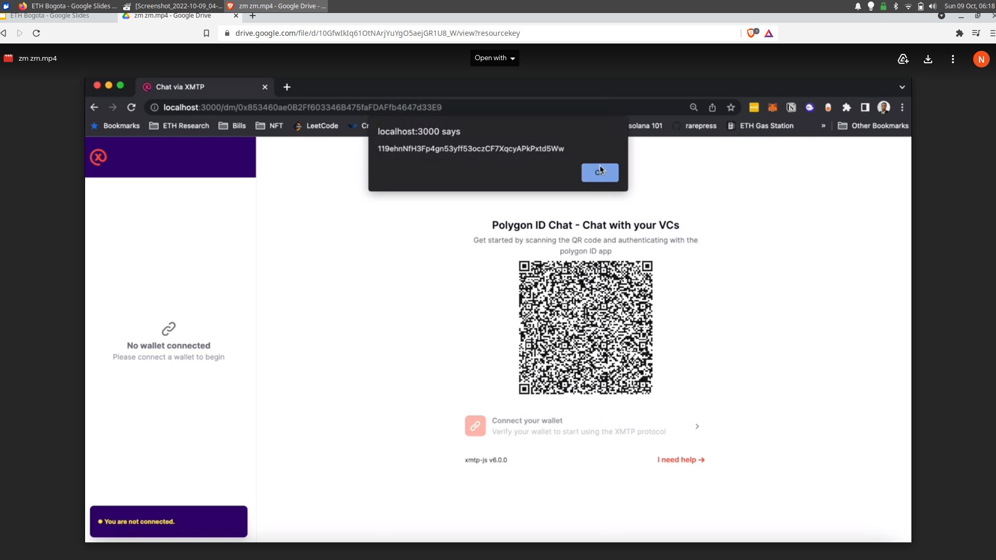This screenshot has height=560, width=996.
Task: Click the zoom magnifier in recorded Chrome toolbar
Action: [694, 107]
